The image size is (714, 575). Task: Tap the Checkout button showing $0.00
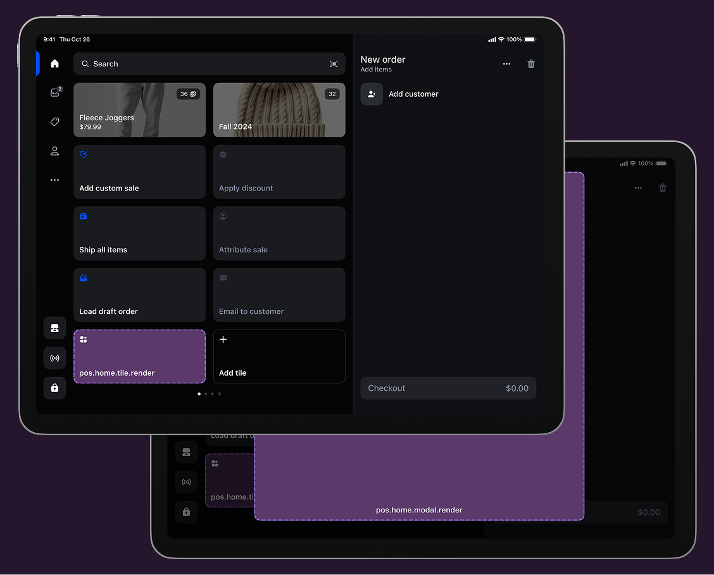(448, 388)
